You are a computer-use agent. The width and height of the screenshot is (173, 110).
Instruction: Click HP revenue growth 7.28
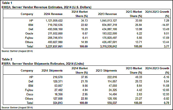(x=166, y=21)
